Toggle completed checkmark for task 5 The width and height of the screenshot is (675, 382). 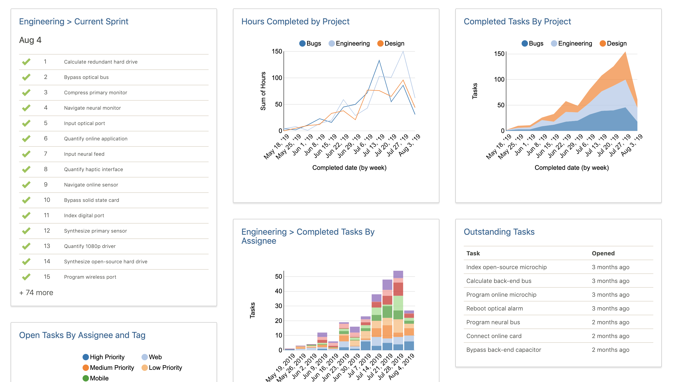(x=26, y=123)
